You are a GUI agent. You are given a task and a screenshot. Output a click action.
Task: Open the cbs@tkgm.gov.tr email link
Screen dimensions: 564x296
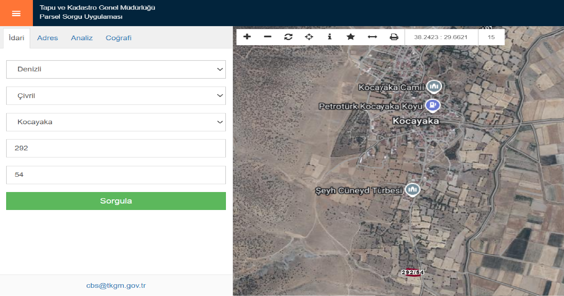(x=116, y=285)
